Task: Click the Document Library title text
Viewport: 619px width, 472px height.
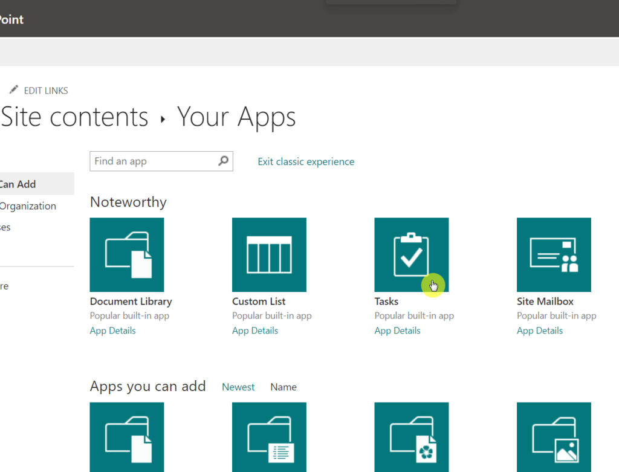Action: pyautogui.click(x=131, y=302)
